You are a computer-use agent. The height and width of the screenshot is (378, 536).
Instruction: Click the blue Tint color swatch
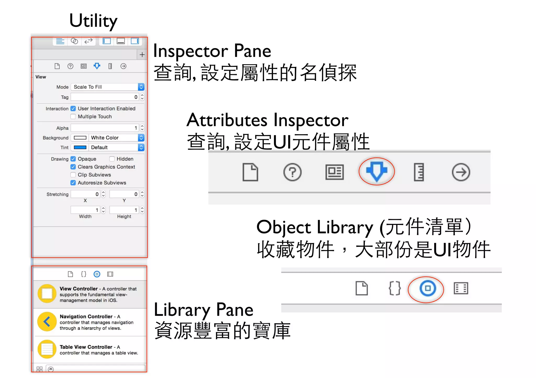[80, 147]
